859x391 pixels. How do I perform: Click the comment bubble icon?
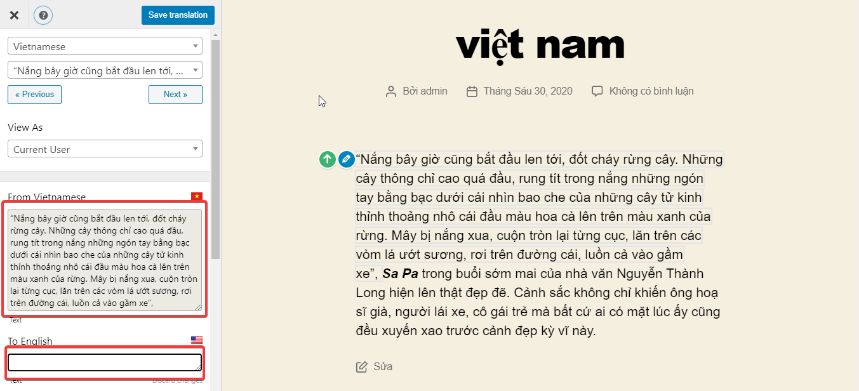[x=597, y=91]
